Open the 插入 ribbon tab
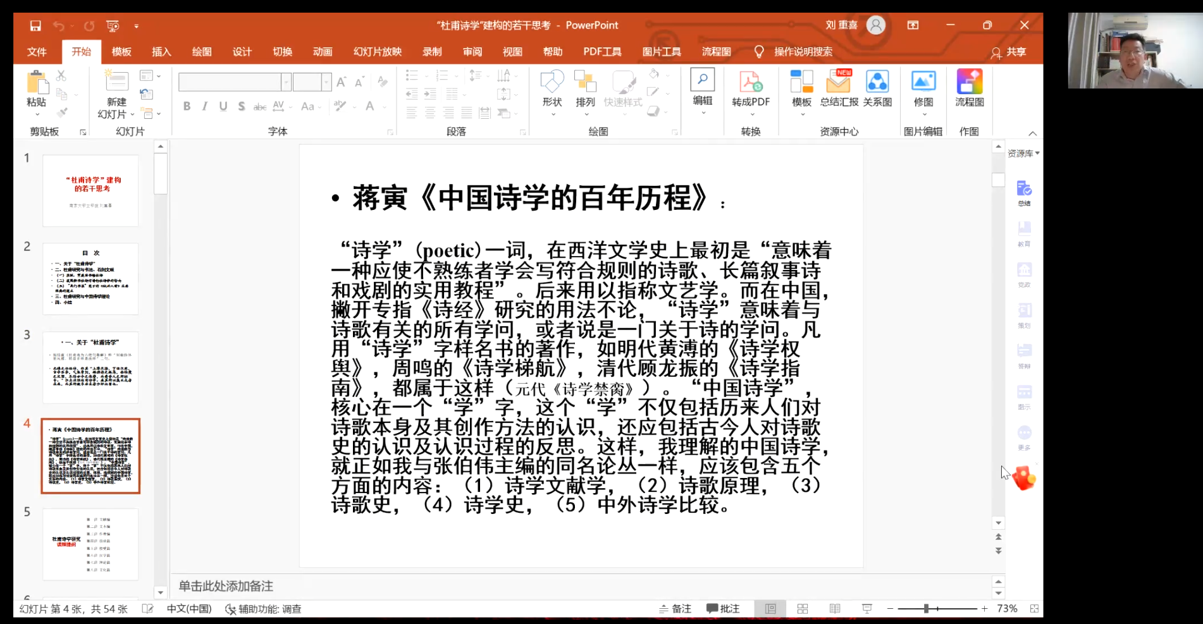 point(161,52)
